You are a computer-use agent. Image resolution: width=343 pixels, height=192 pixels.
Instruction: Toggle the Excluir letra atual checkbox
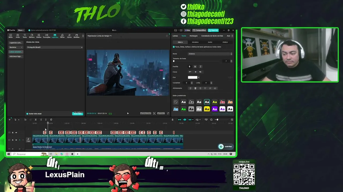(x=27, y=114)
